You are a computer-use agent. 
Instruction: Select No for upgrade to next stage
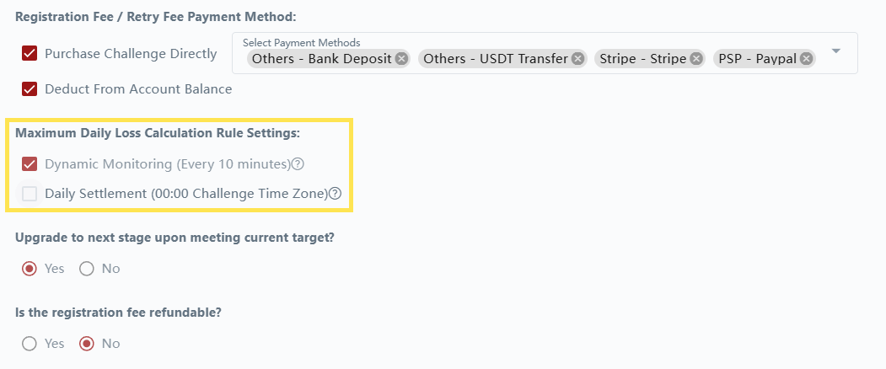click(86, 269)
